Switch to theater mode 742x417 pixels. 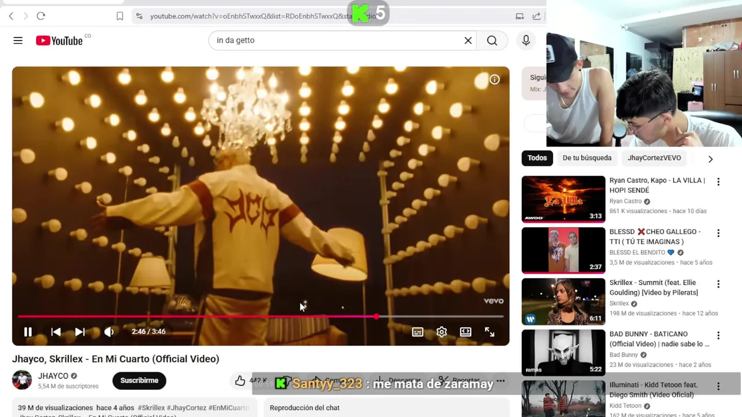pyautogui.click(x=465, y=332)
